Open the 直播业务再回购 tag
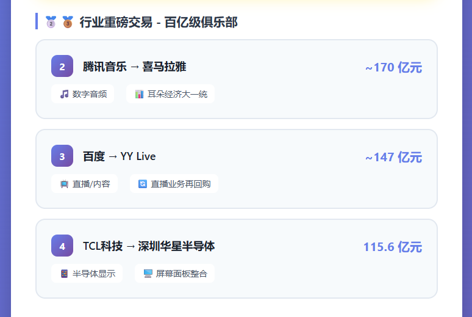 tap(174, 184)
